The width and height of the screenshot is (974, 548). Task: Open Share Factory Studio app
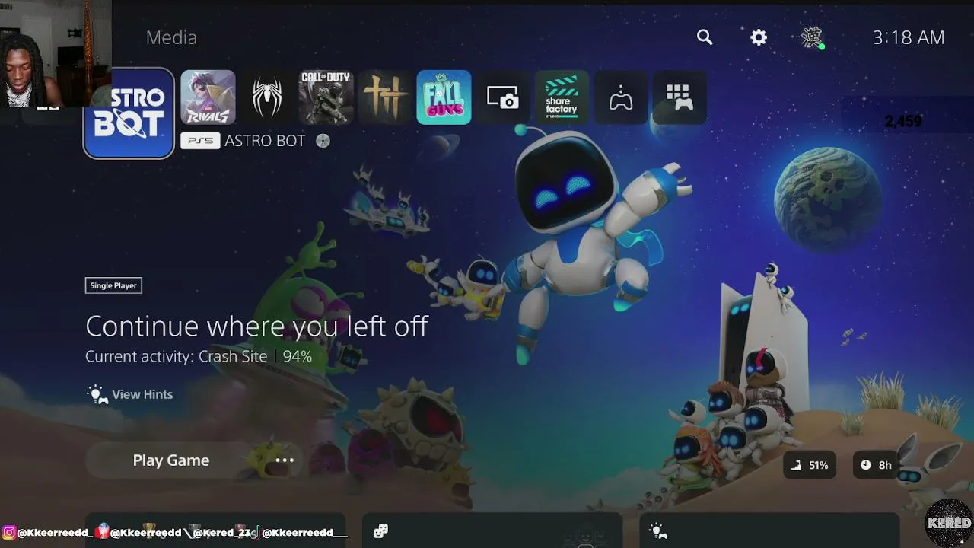coord(562,97)
